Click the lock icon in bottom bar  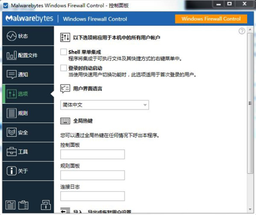click(x=46, y=205)
